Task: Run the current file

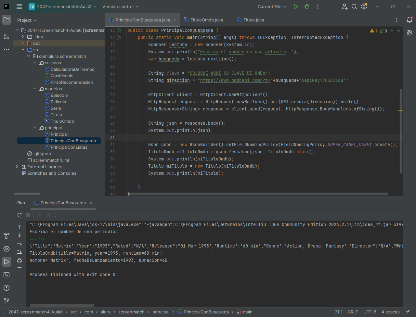Action: 296,6
